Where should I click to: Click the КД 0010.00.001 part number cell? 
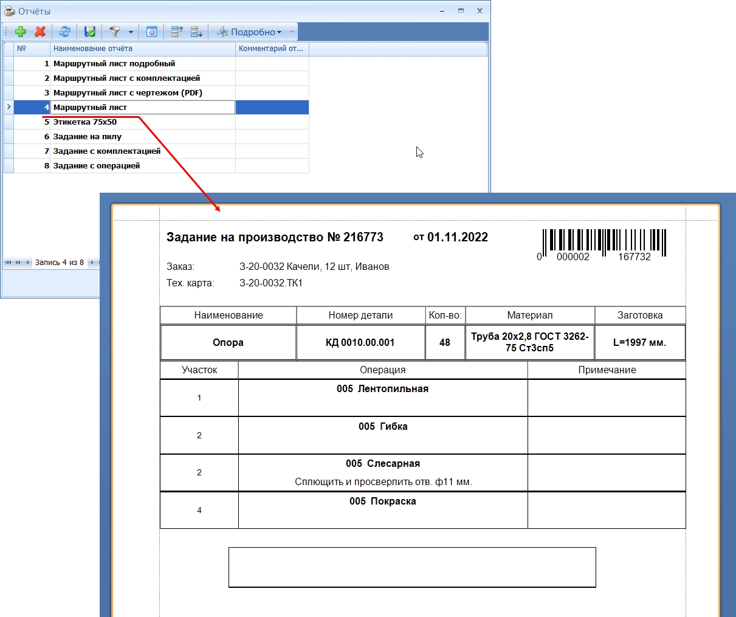click(x=360, y=342)
